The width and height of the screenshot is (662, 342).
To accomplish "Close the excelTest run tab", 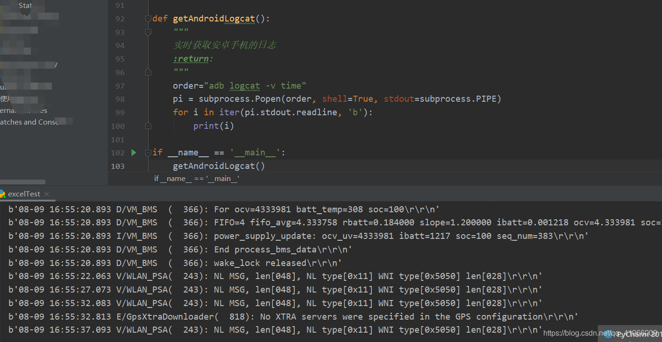I will click(47, 194).
